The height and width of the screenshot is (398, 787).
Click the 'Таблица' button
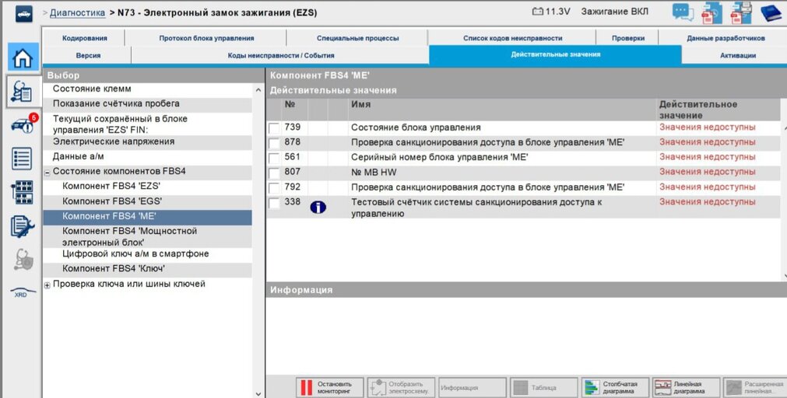tap(543, 387)
